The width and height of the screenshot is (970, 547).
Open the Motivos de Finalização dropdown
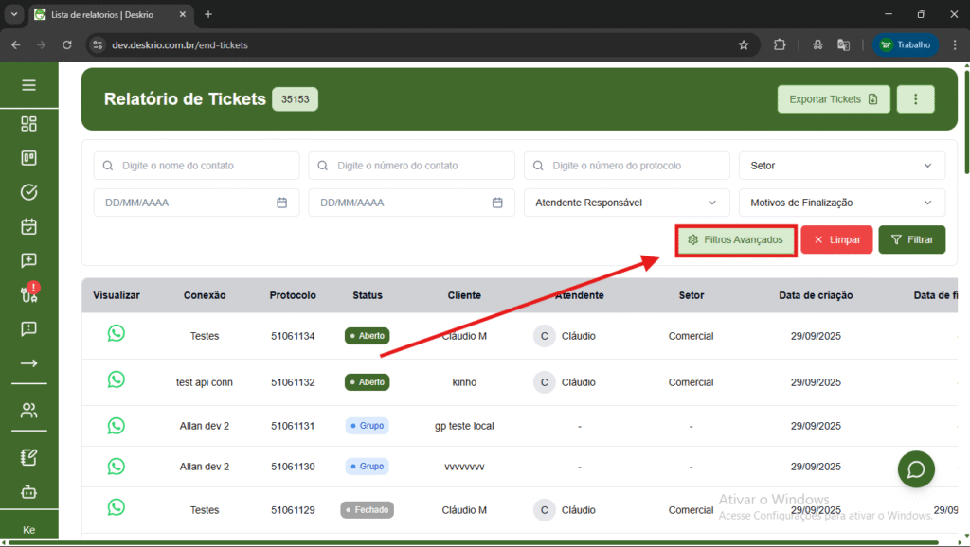pos(841,203)
